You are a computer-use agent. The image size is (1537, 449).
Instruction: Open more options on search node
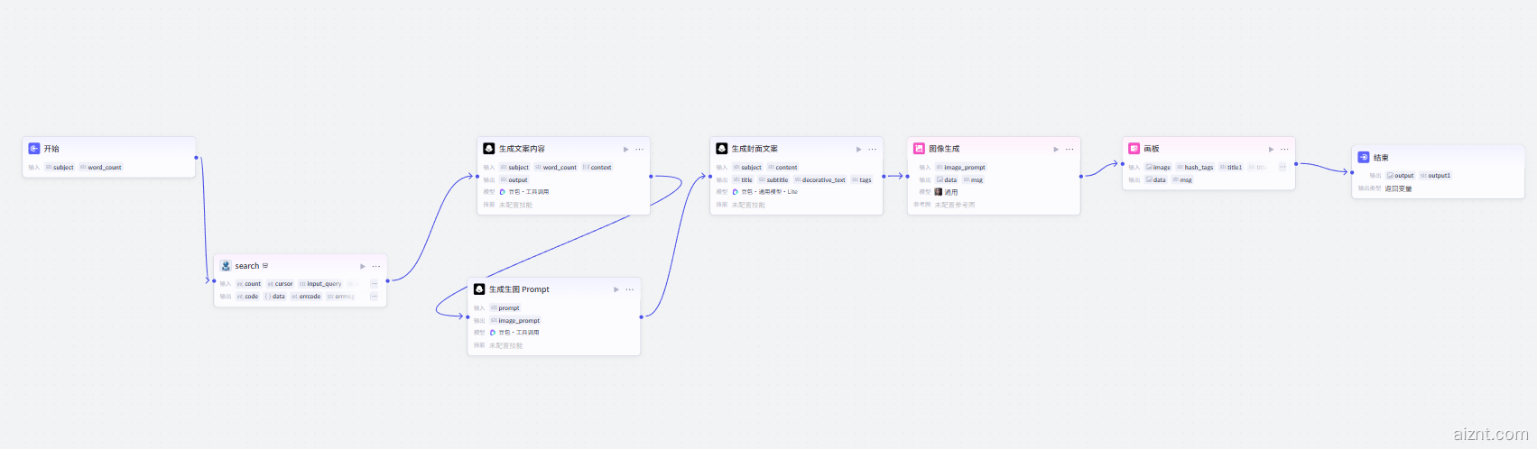click(x=376, y=266)
